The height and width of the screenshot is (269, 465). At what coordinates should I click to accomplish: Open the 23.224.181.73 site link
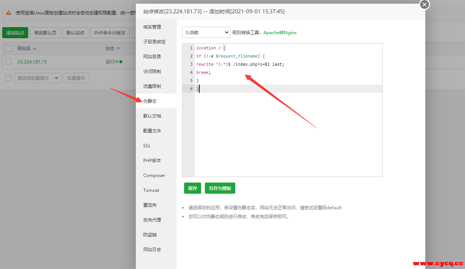click(32, 62)
